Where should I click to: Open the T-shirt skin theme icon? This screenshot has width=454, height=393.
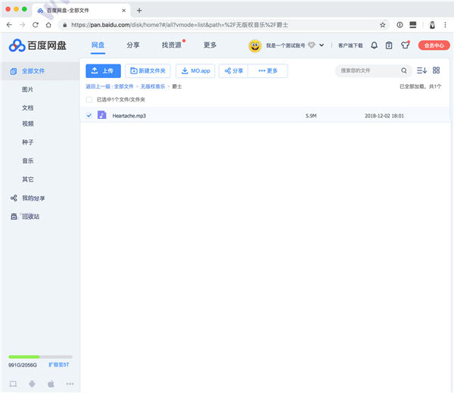(405, 45)
